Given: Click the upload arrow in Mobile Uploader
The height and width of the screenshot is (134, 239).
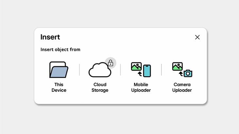Looking at the screenshot, I should coord(140,74).
